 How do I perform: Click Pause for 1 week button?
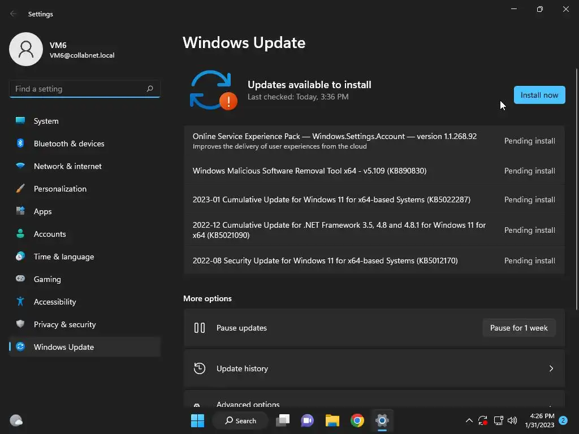(x=519, y=328)
